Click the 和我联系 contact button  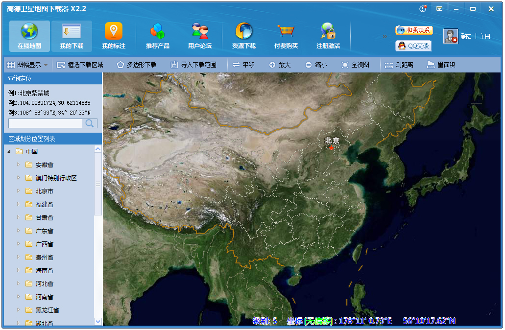pyautogui.click(x=414, y=30)
